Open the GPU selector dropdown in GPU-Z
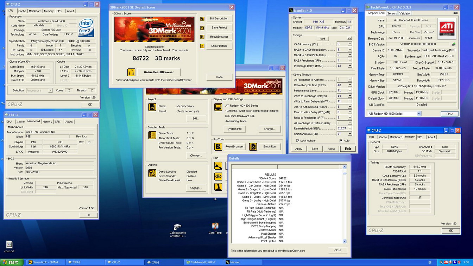The image size is (473, 266). 419,114
